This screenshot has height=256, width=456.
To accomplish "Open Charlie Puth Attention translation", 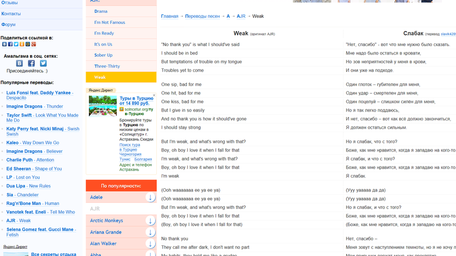I will (x=30, y=160).
